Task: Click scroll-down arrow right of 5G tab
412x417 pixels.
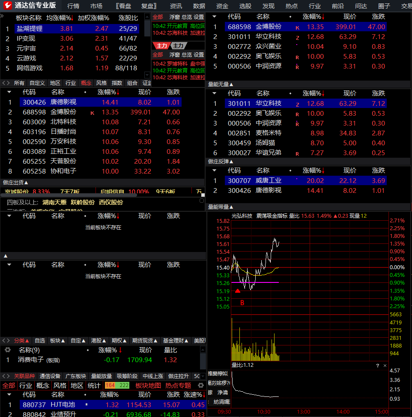Action: pos(203,376)
